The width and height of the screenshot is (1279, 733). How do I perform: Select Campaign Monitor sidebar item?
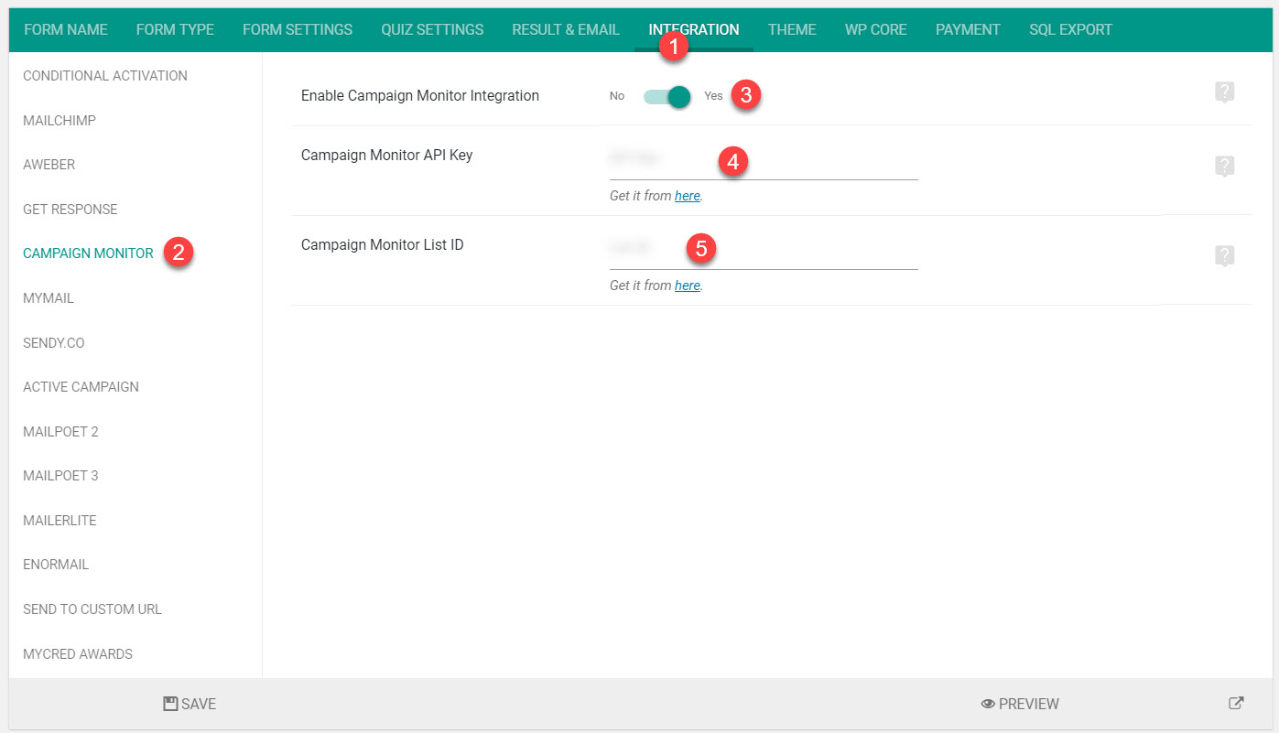pos(88,253)
